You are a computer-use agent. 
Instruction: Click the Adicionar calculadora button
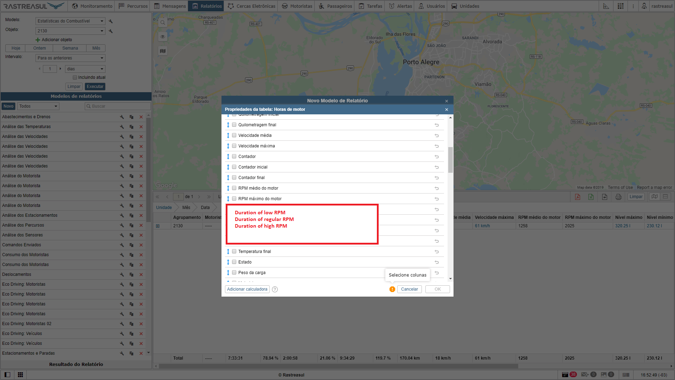point(247,289)
